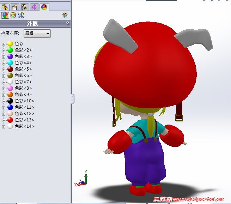This screenshot has height=204, width=231.
Task: Open the PhotoView options icon
Action: tap(65, 15)
